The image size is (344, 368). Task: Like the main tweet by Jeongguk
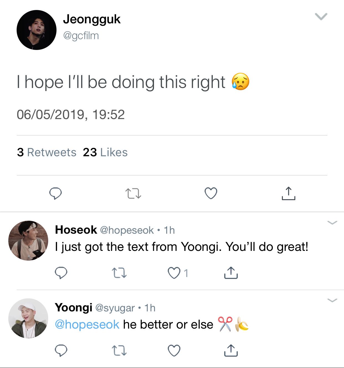(x=211, y=193)
